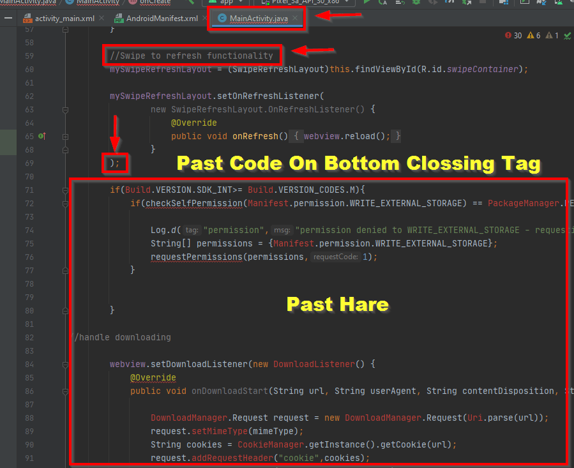Click the 'requestCode:' parameter hint

[336, 257]
